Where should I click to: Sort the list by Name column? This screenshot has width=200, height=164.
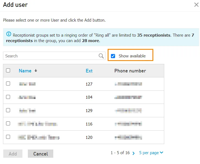tap(25, 71)
